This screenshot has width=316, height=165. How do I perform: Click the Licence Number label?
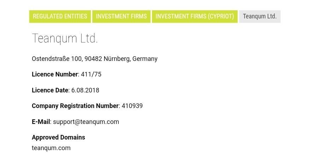point(55,74)
